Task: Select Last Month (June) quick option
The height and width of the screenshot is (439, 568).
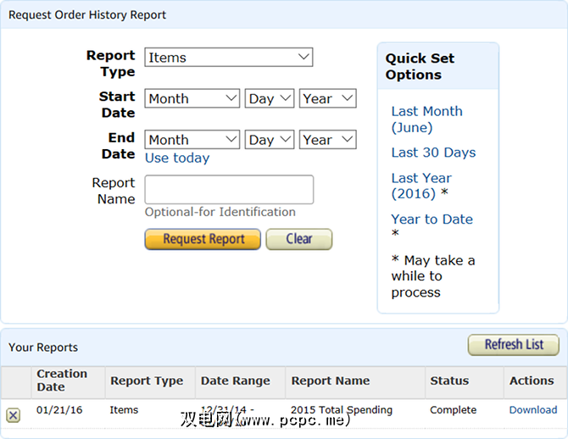Action: (426, 119)
